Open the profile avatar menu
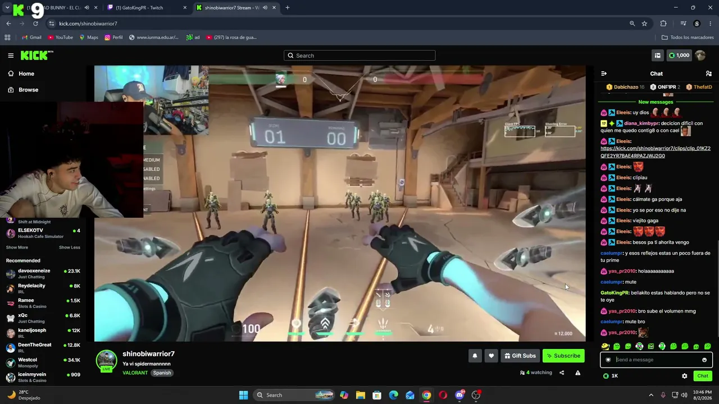The height and width of the screenshot is (404, 719). click(700, 56)
